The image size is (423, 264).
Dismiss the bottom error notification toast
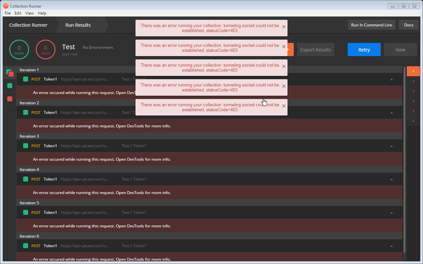click(284, 106)
